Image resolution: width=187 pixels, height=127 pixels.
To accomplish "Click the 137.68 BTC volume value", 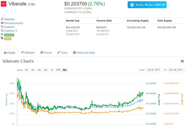I will tap(103, 31).
